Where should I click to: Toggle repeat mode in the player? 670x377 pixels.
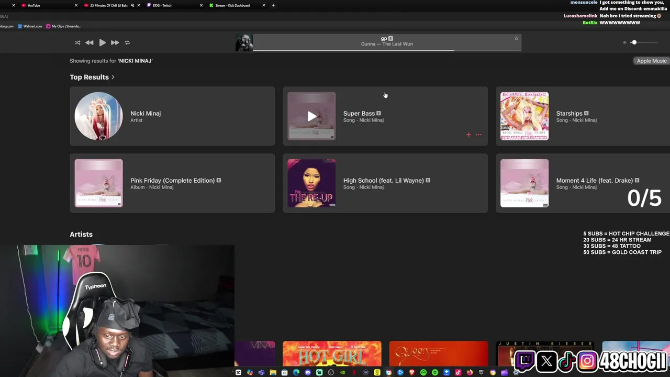(127, 42)
